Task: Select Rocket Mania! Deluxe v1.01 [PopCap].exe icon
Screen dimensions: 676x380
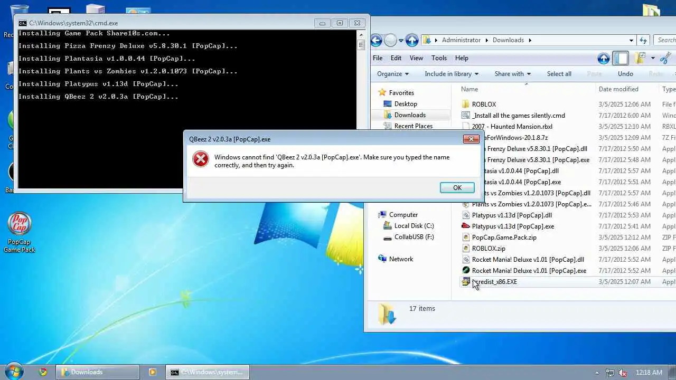Action: tap(466, 271)
